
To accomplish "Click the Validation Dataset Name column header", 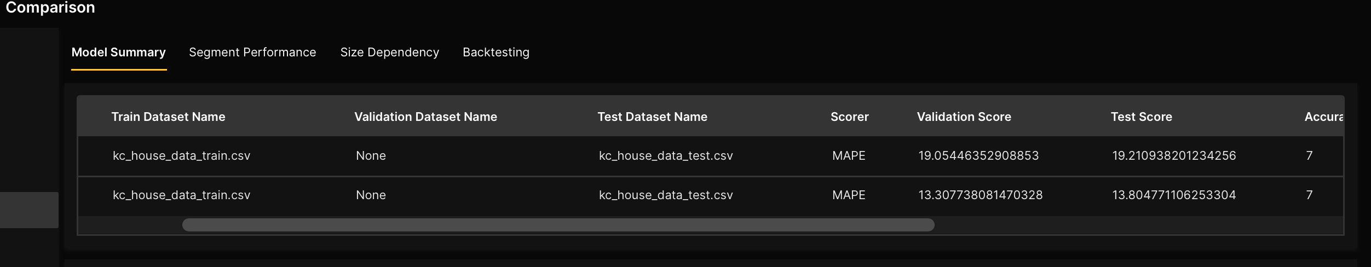I will [425, 117].
